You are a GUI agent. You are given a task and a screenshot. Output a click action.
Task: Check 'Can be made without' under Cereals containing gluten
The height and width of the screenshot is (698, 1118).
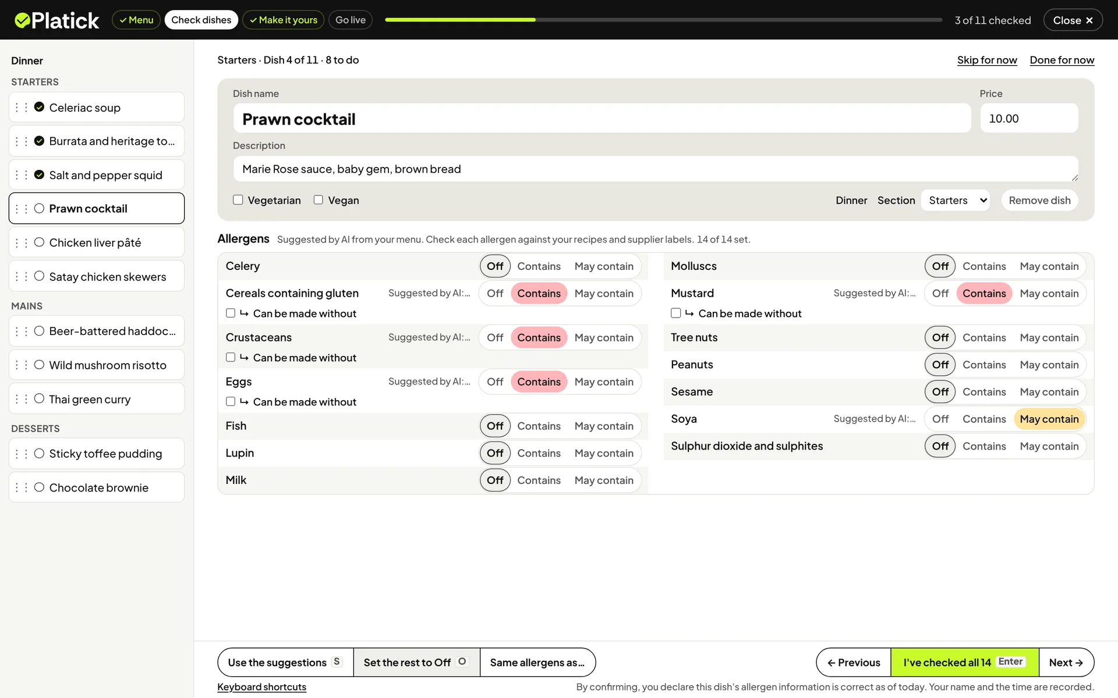tap(231, 314)
